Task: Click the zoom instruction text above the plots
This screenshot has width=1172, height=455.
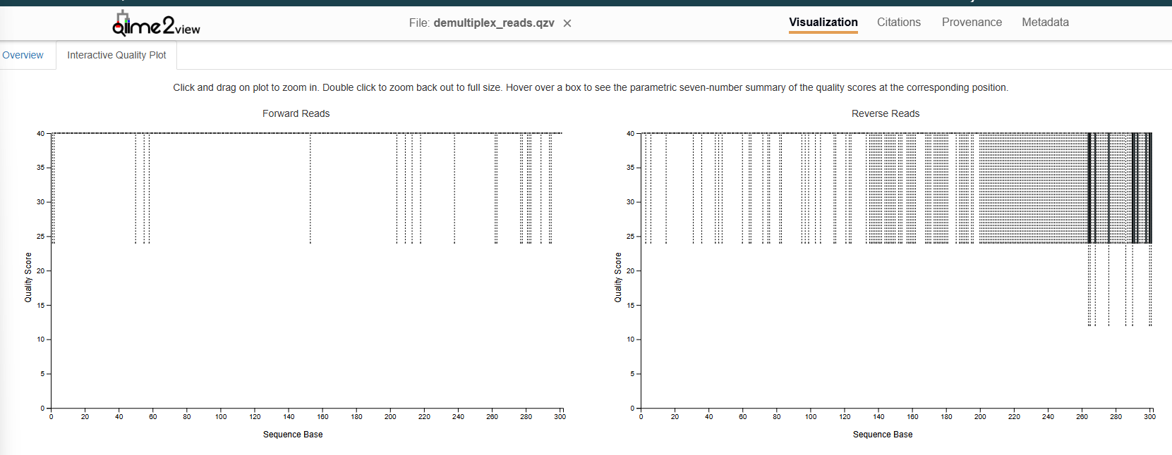Action: click(590, 87)
